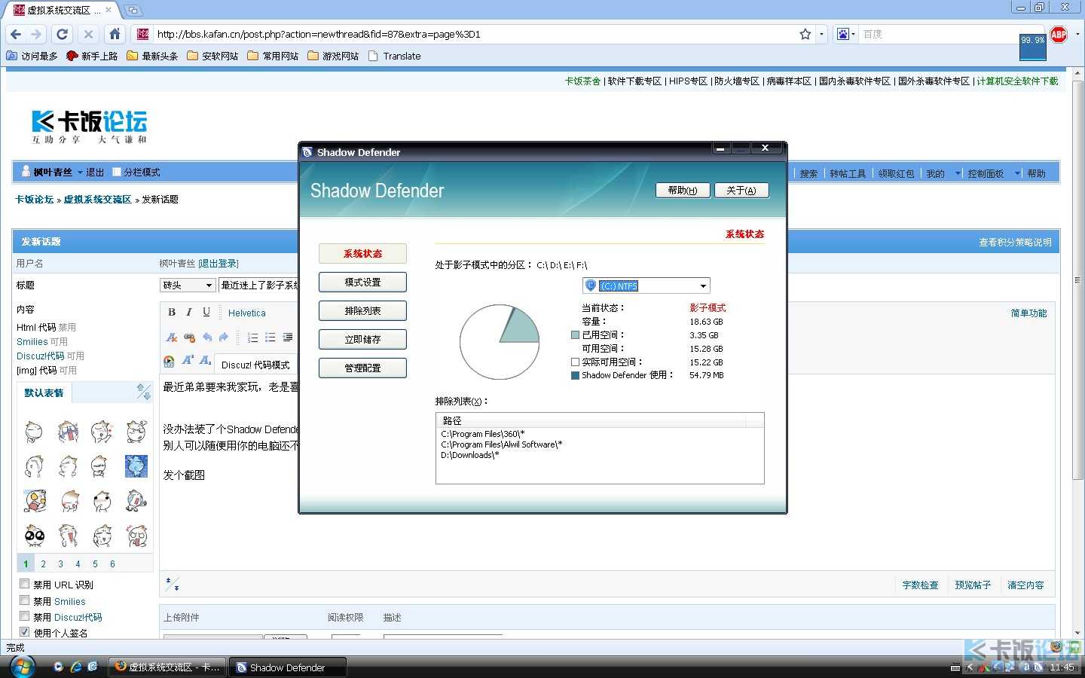Click the disk usage pie chart
Viewport: 1085px width, 678px height.
(500, 342)
